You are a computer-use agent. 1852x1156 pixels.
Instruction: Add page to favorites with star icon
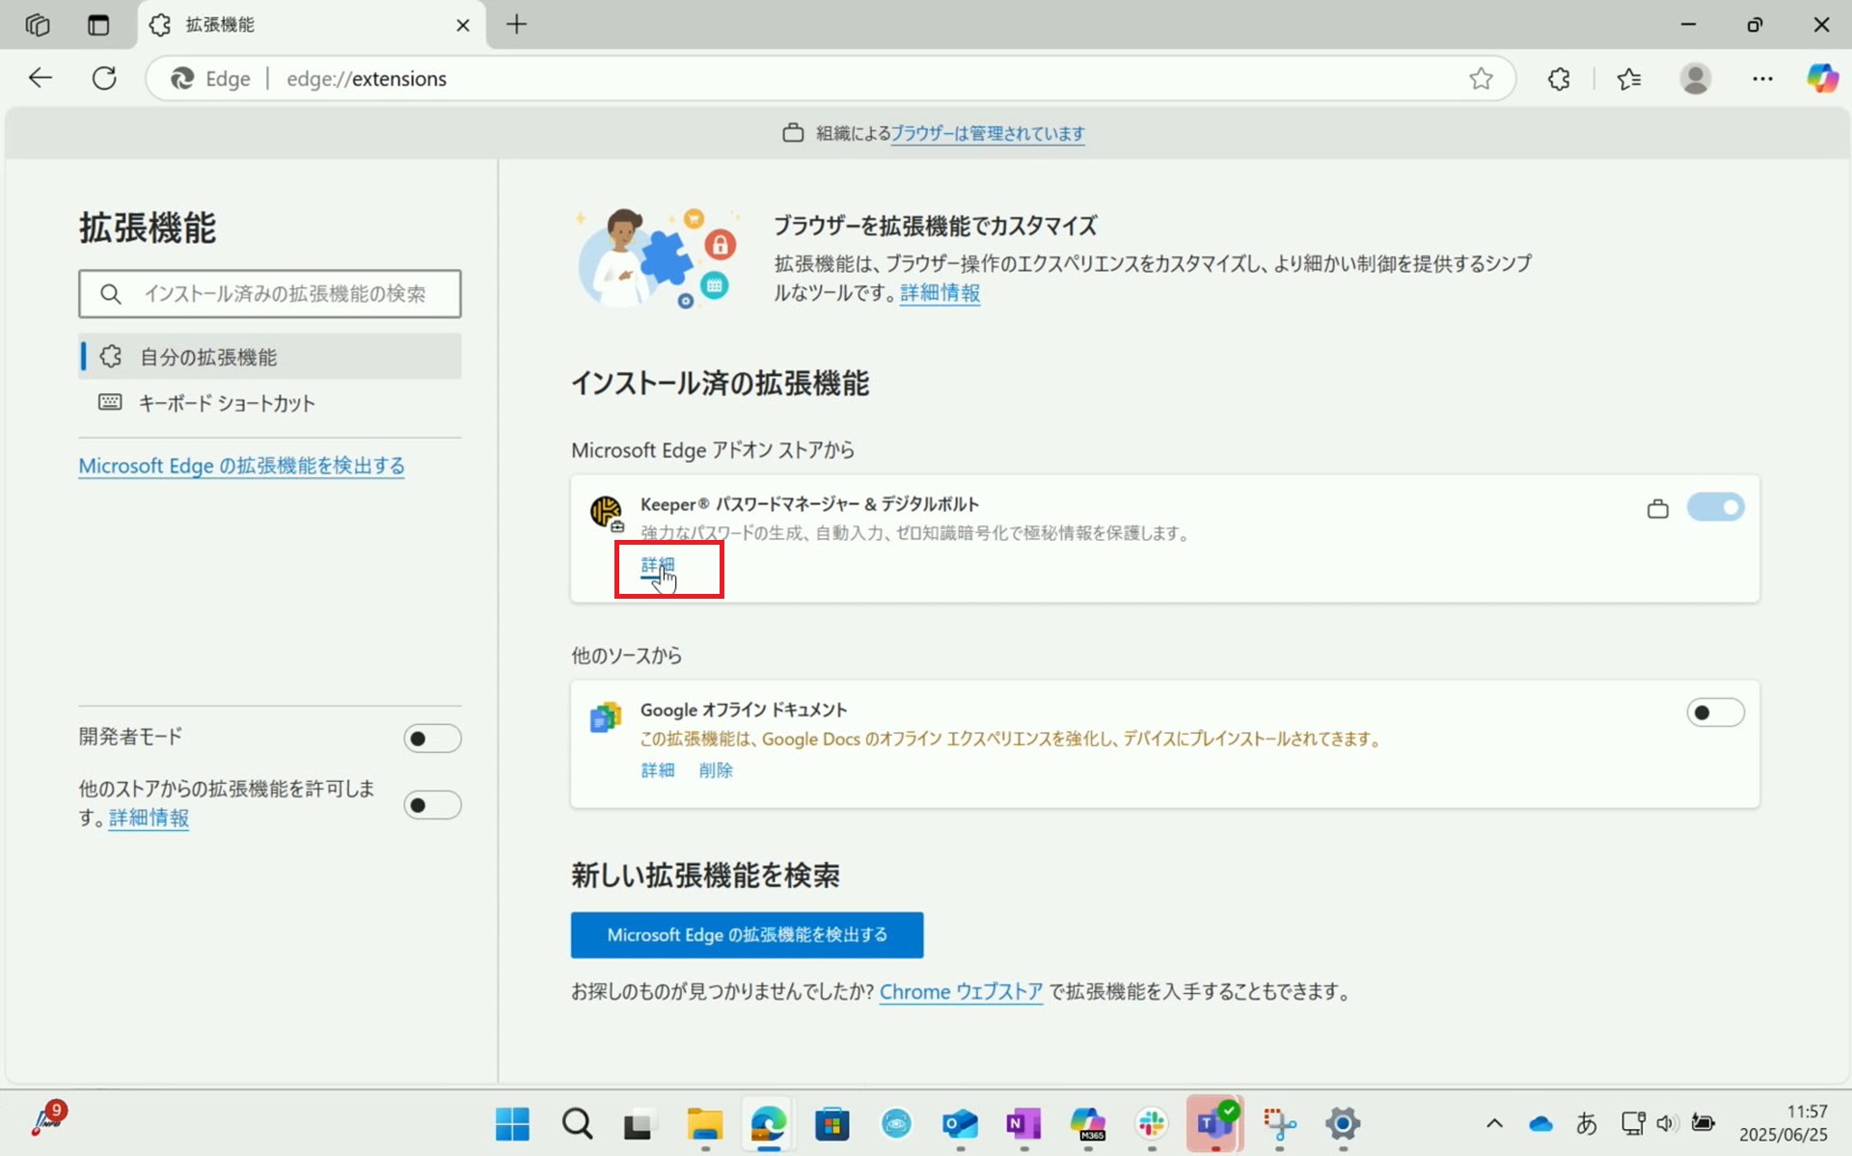pos(1481,79)
